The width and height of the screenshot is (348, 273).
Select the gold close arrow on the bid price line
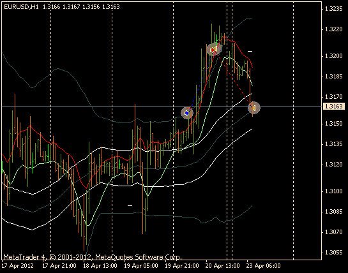(253, 108)
